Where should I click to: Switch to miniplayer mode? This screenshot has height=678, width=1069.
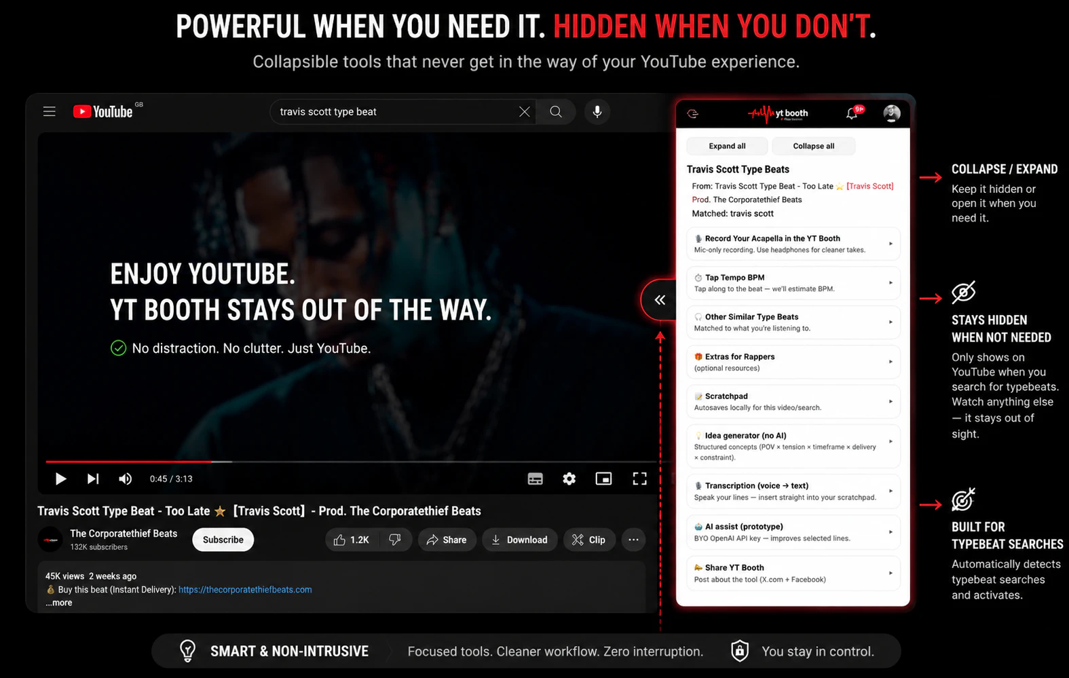click(603, 478)
